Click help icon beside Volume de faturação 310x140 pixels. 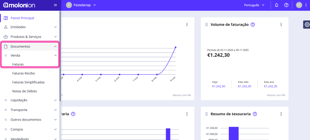[x=253, y=25]
